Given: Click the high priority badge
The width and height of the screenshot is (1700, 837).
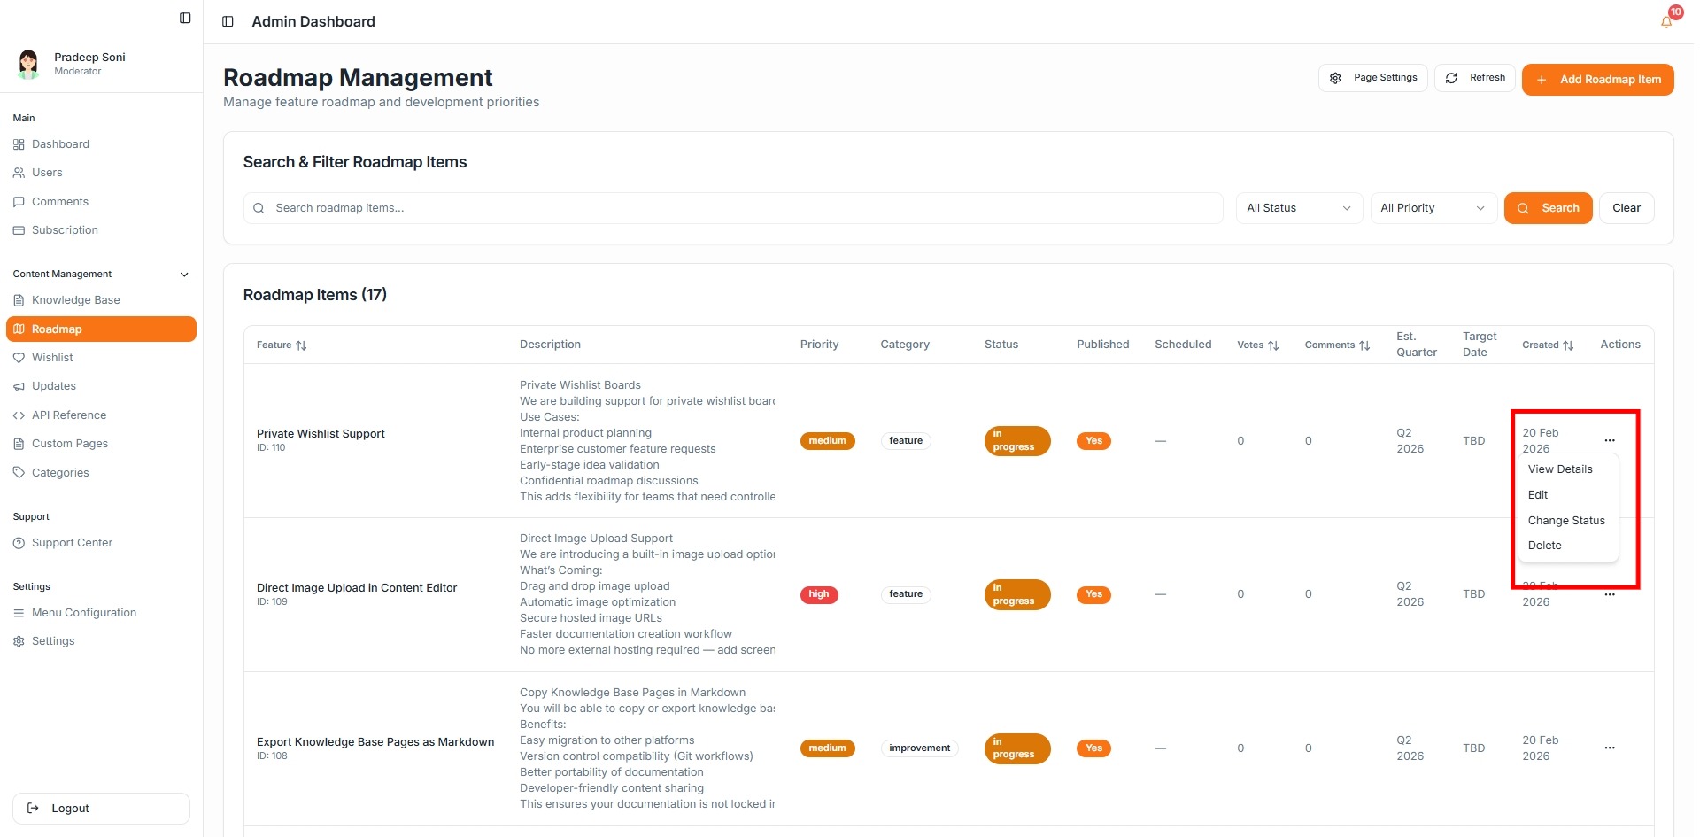Looking at the screenshot, I should [819, 594].
